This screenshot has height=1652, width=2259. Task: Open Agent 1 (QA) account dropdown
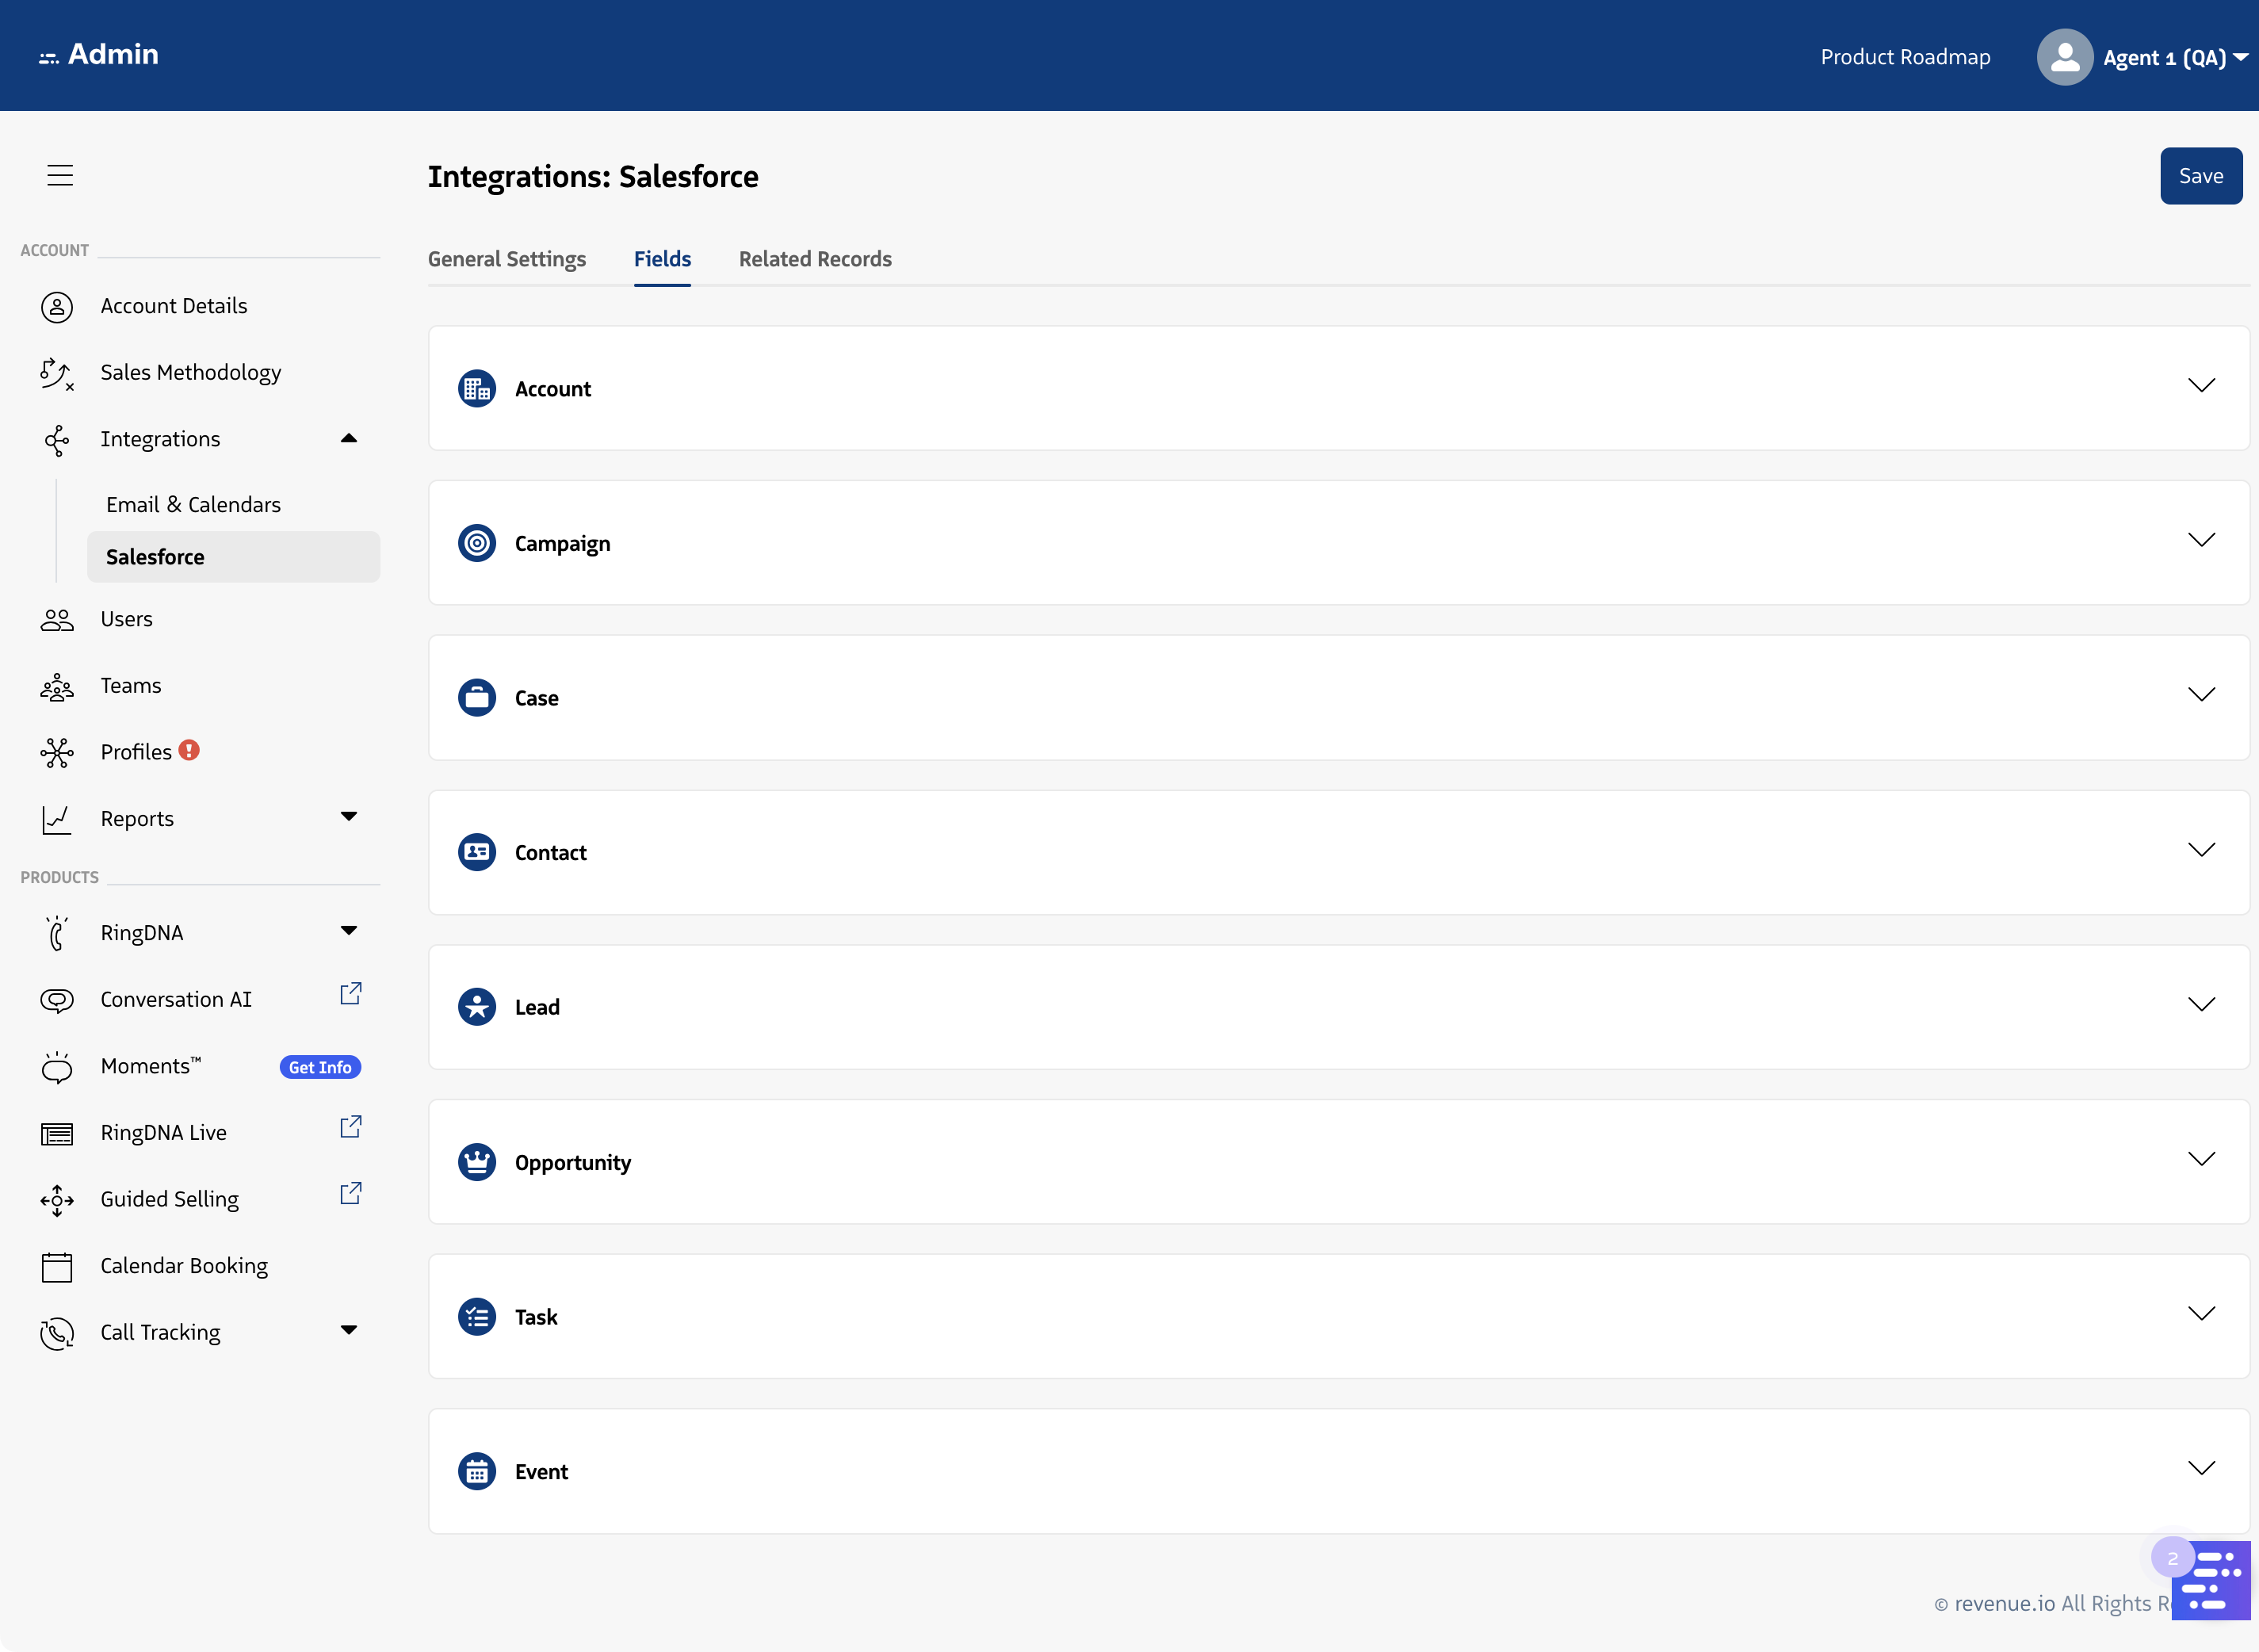(x=2175, y=58)
